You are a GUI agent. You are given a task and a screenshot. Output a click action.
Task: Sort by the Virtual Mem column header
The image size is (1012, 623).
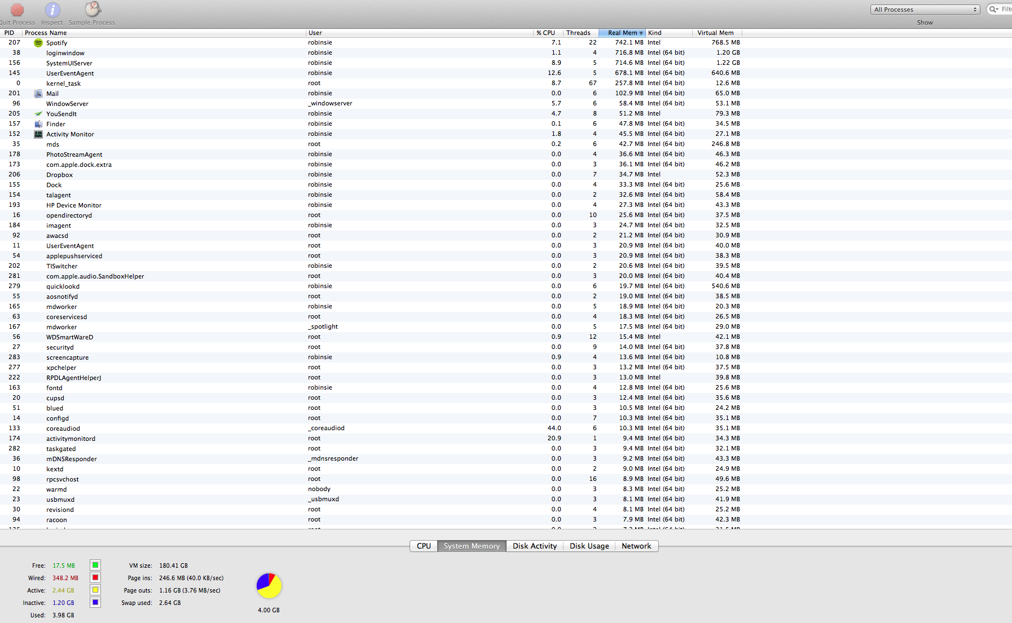717,33
